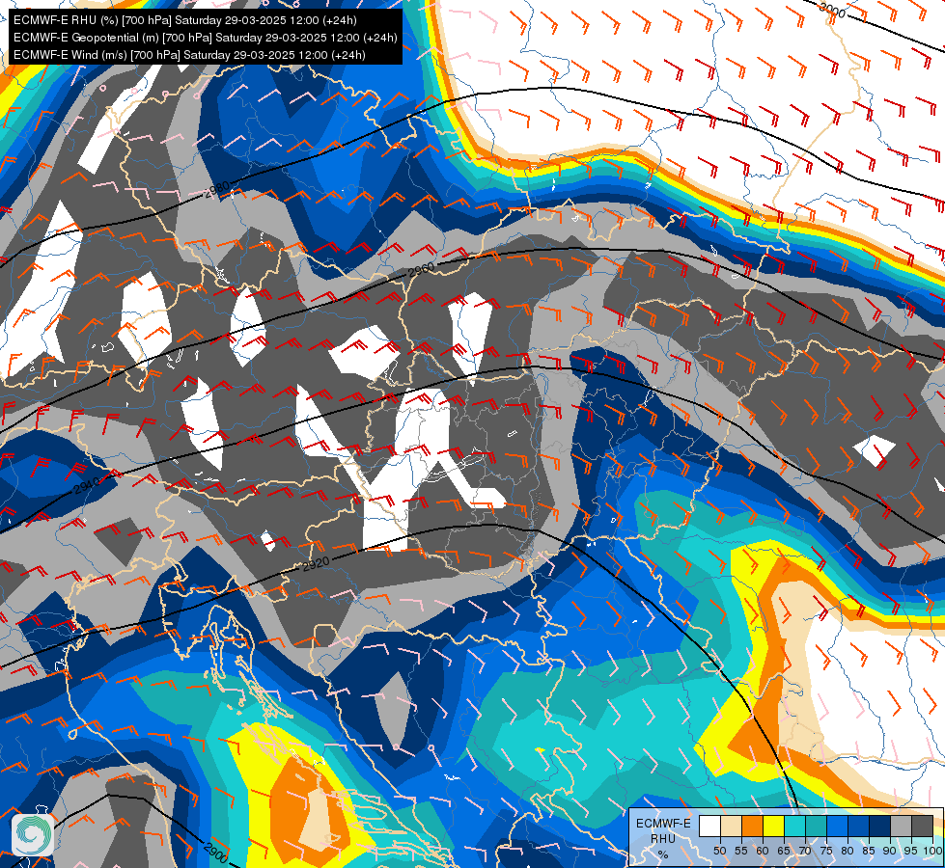
Task: Click the ECMWF swirl logo icon
Action: coord(32,834)
